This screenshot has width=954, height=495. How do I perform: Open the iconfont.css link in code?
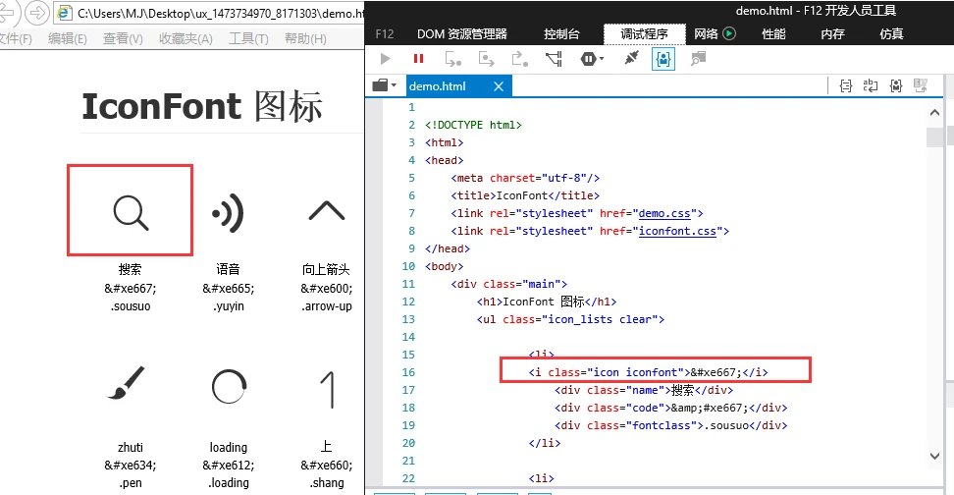tap(677, 232)
